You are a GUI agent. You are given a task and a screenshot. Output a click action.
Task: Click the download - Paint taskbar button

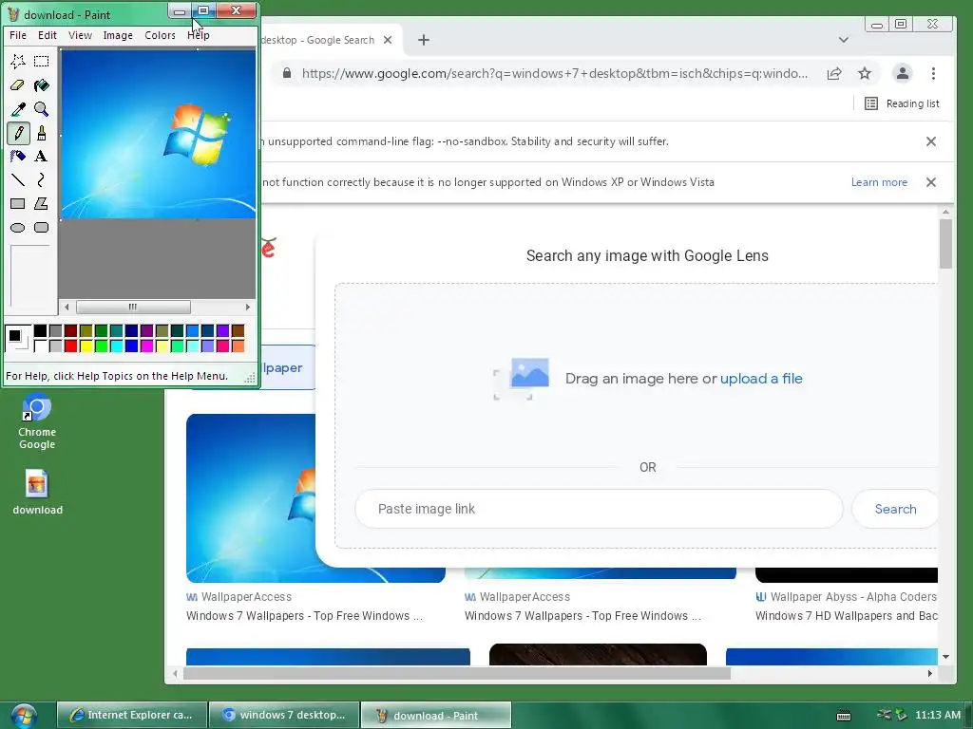436,716
